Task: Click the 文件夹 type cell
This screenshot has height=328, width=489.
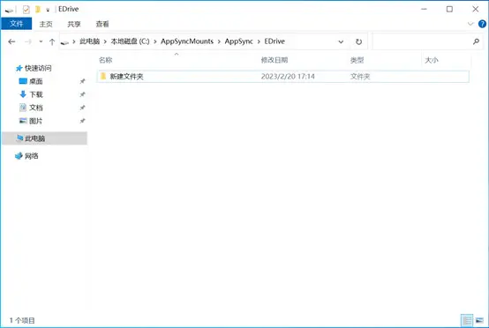Action: pyautogui.click(x=360, y=77)
